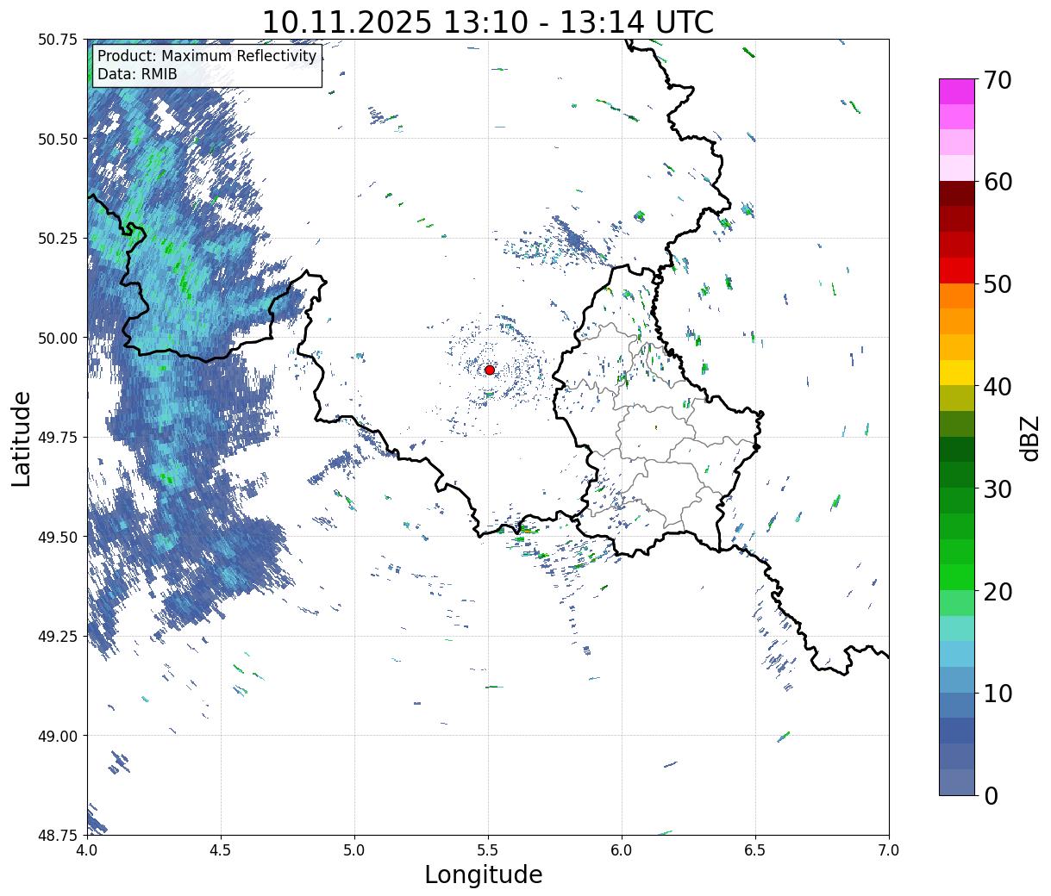Click the colorbar tick label 60
This screenshot has height=896, width=1051.
pyautogui.click(x=997, y=182)
